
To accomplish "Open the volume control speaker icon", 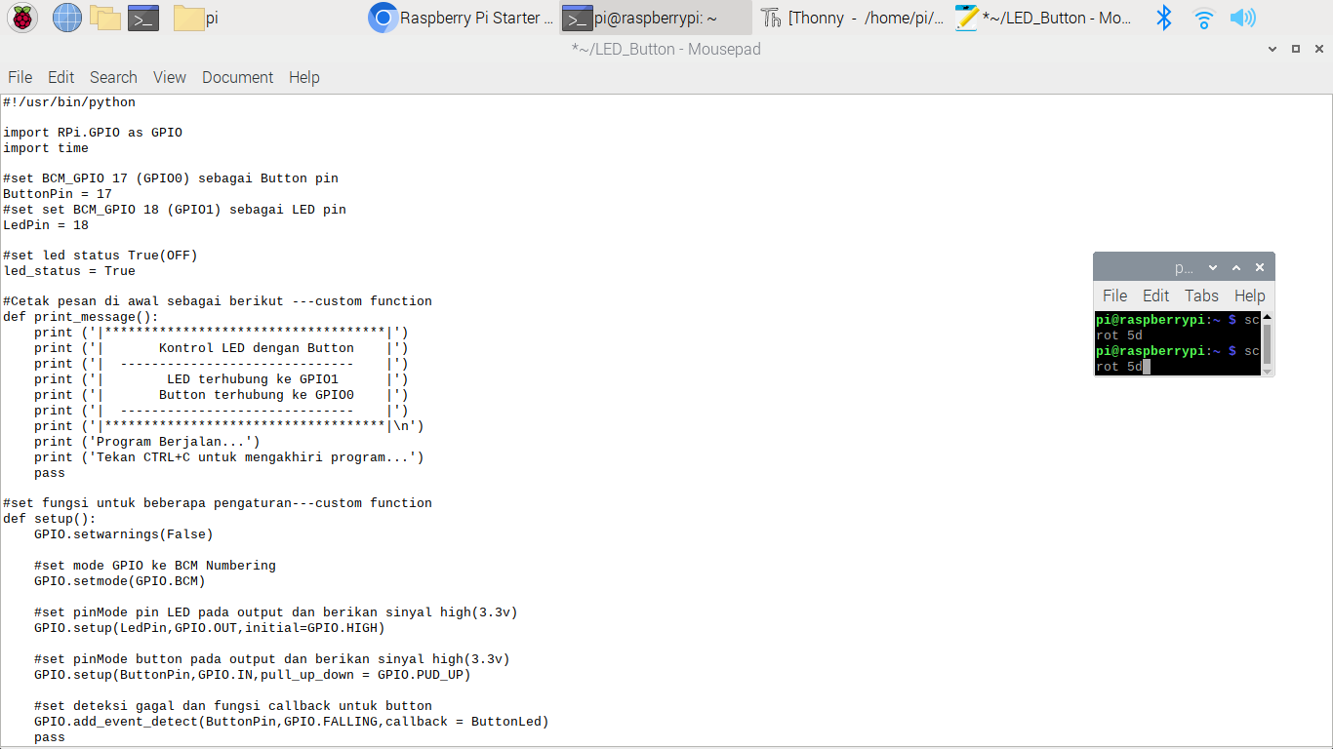I will (x=1242, y=18).
